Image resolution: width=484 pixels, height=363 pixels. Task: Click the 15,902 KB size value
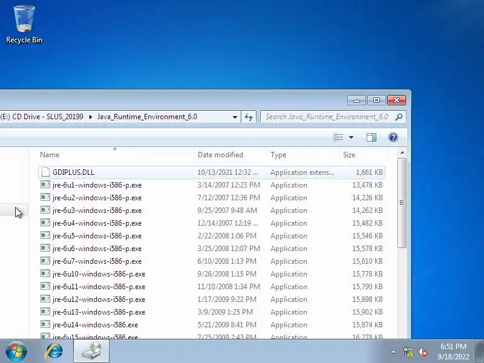pos(367,312)
